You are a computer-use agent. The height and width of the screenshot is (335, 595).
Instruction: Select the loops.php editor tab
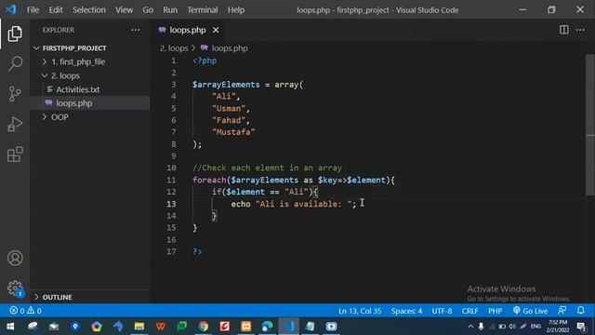(x=188, y=30)
